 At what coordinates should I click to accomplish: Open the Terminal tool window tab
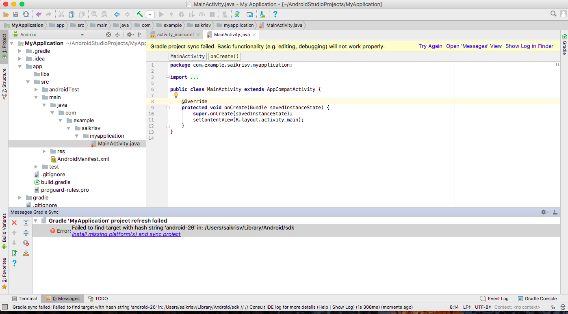pos(24,299)
